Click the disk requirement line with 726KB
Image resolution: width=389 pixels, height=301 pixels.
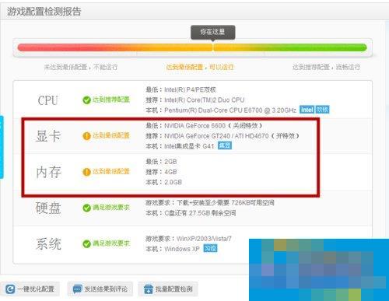pyautogui.click(x=210, y=203)
